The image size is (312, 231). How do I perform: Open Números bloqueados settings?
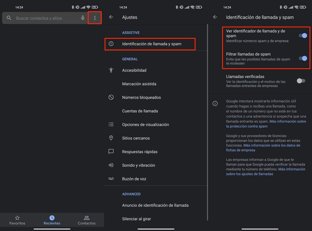(x=156, y=97)
